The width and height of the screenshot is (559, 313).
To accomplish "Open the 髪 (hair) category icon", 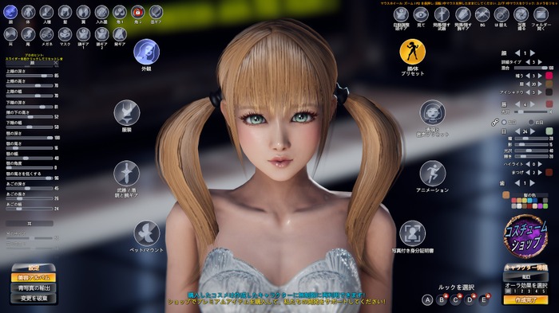I will click(65, 13).
